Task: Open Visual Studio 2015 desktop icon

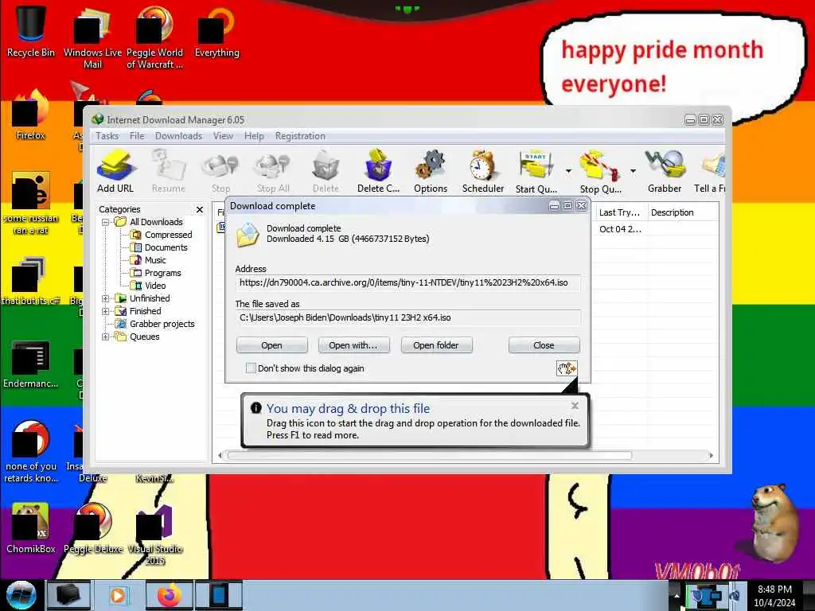Action: pos(154,534)
